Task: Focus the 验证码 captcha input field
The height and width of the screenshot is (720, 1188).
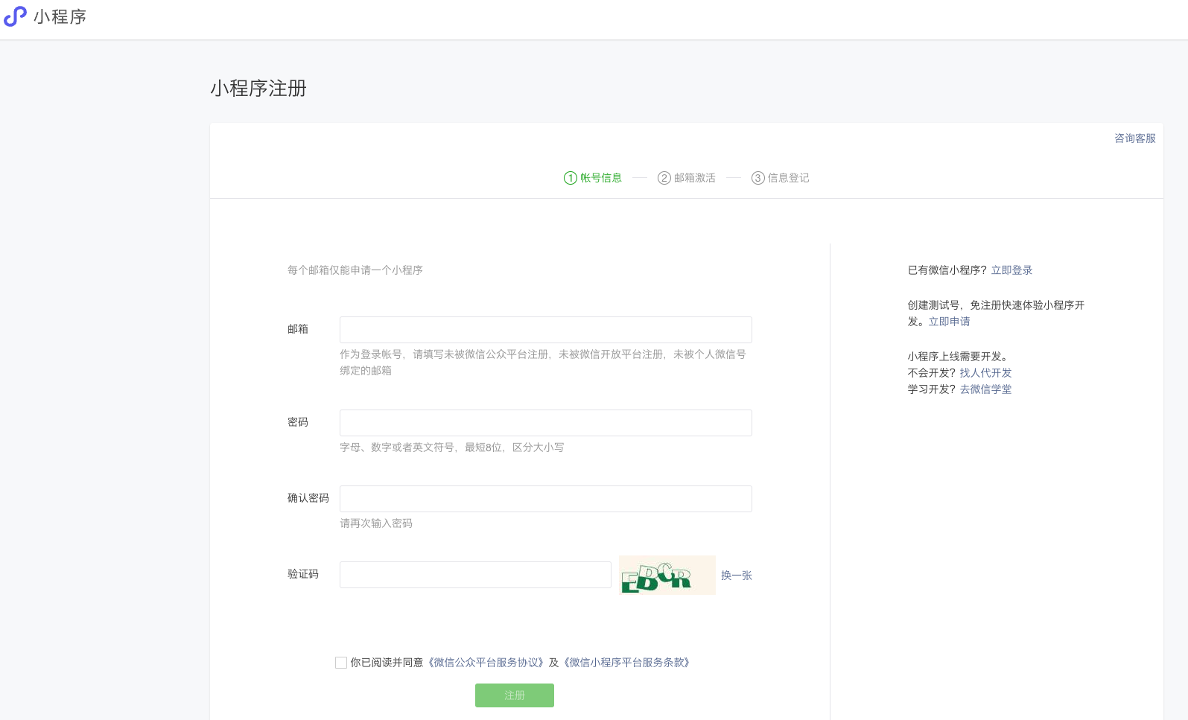Action: point(475,575)
